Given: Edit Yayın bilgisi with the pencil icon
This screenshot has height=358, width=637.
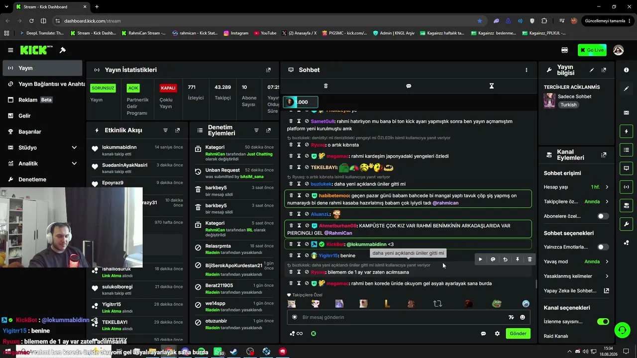Looking at the screenshot, I should point(592,70).
